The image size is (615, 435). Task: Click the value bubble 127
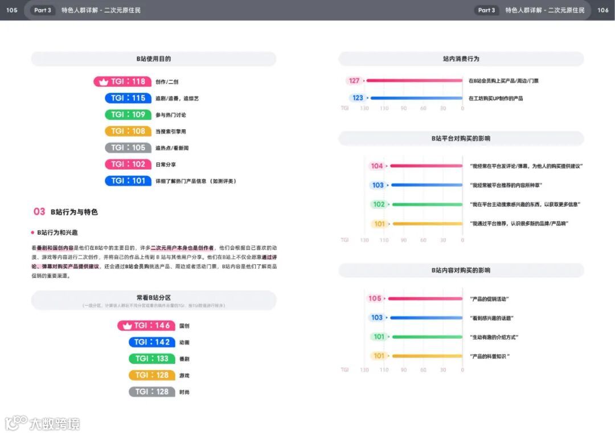(354, 81)
